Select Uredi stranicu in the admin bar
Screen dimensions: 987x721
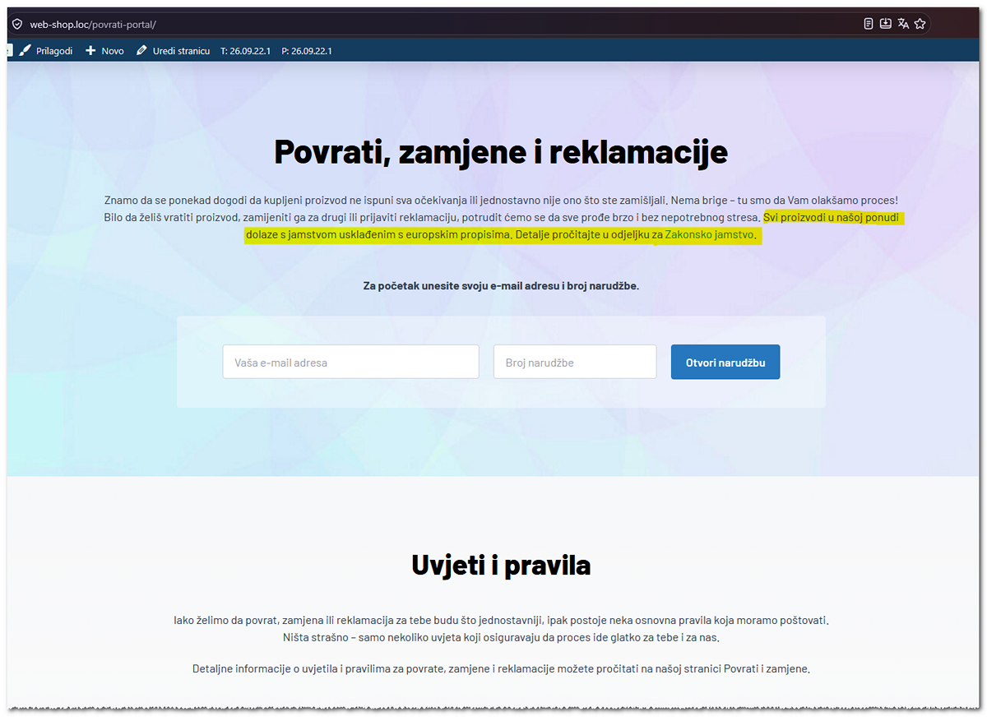[173, 51]
